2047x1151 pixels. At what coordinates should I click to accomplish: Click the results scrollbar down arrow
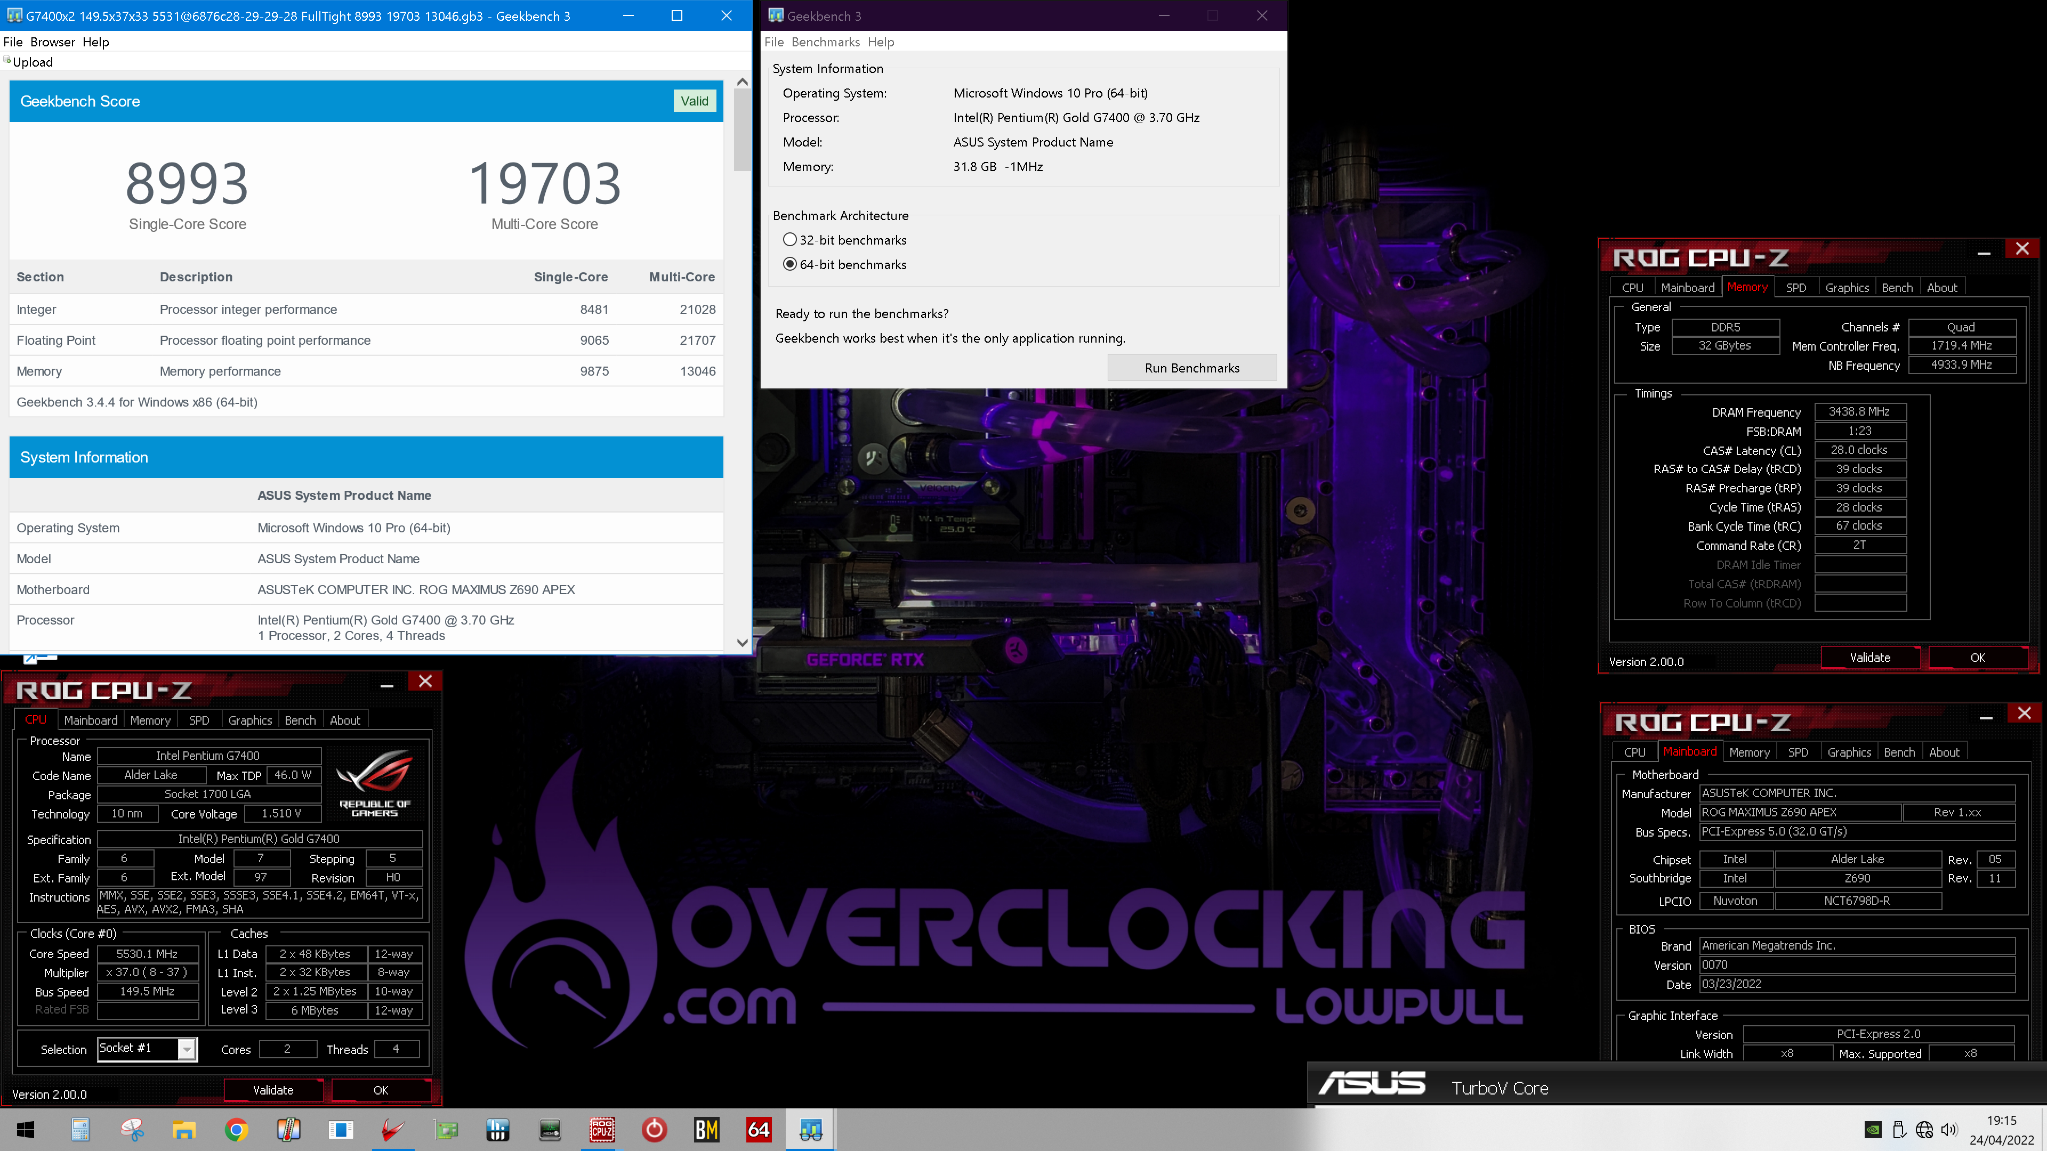(x=742, y=643)
